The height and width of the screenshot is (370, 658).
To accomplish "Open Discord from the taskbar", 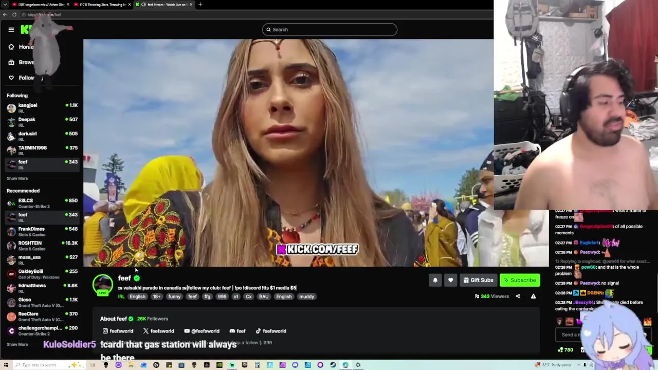I will [x=295, y=365].
